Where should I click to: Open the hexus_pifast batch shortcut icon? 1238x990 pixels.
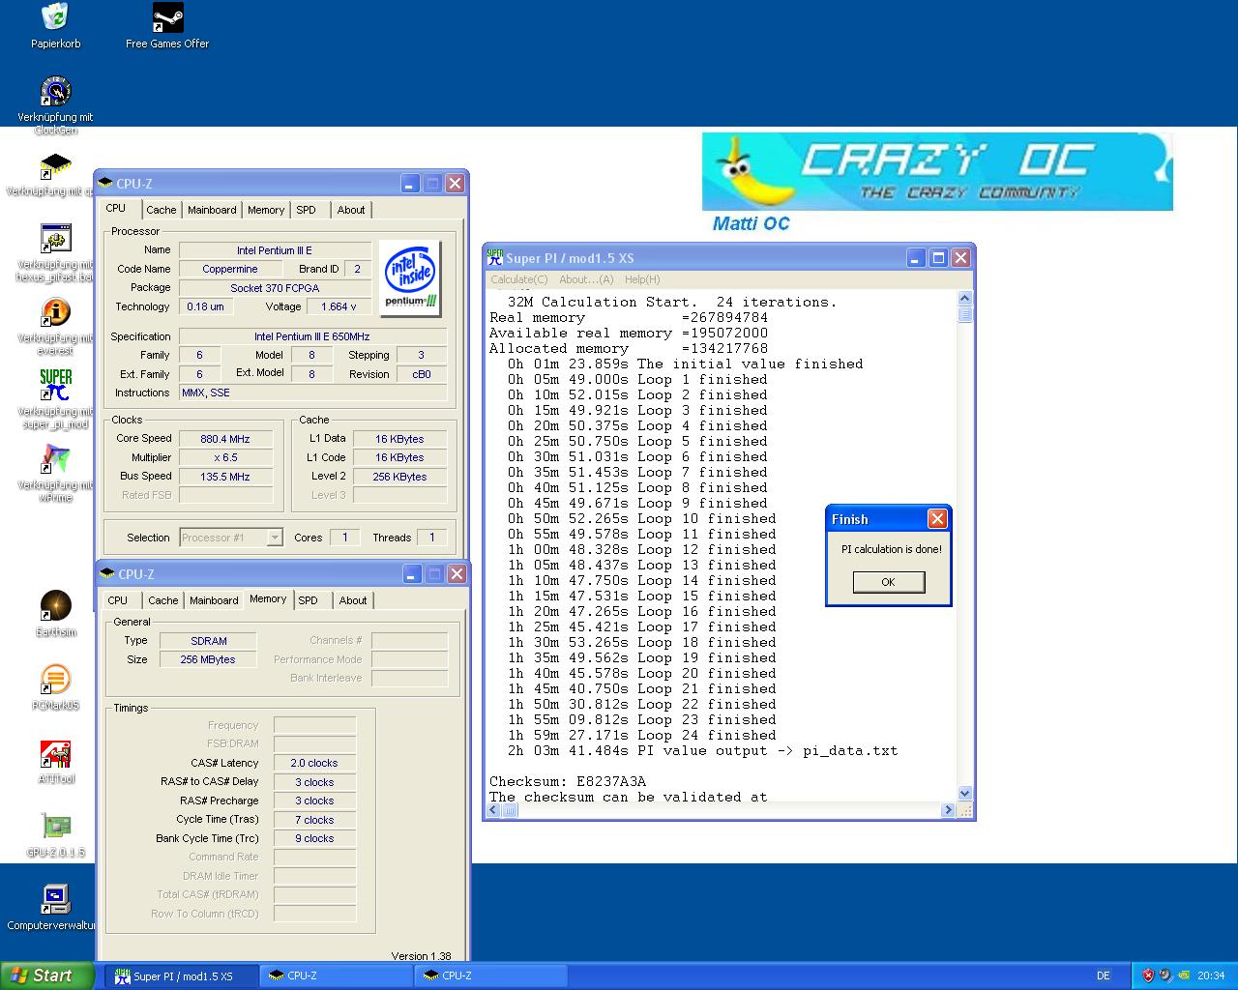point(55,239)
